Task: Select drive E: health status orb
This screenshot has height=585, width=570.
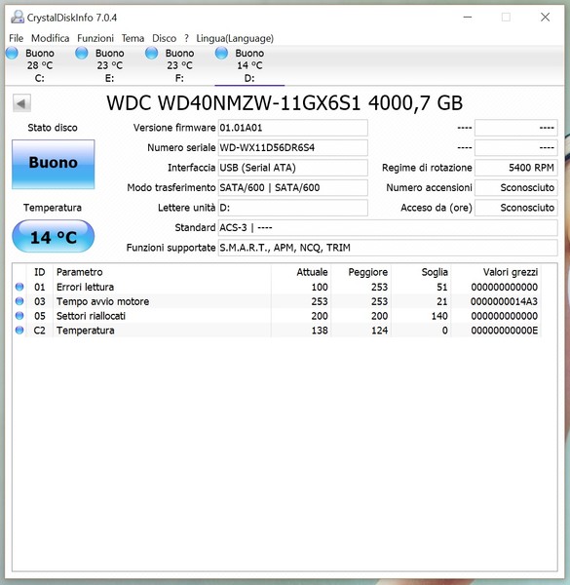Action: click(x=82, y=53)
